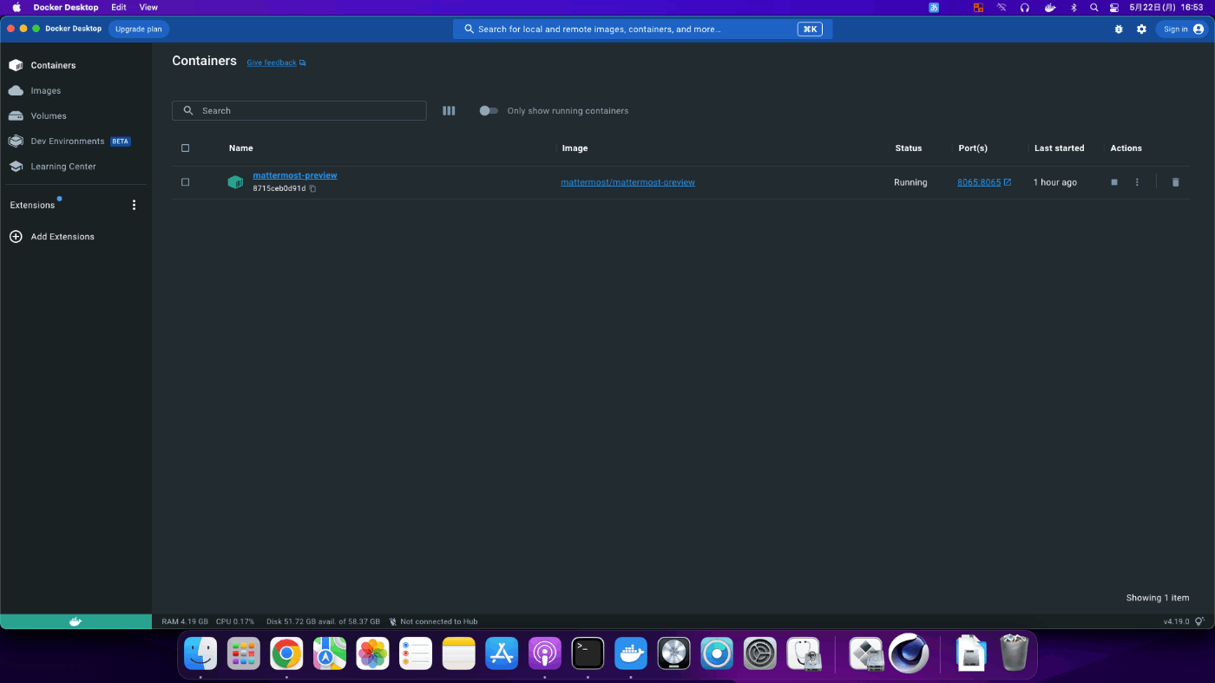
Task: Click the teal container icon for mattermost-preview
Action: (235, 182)
